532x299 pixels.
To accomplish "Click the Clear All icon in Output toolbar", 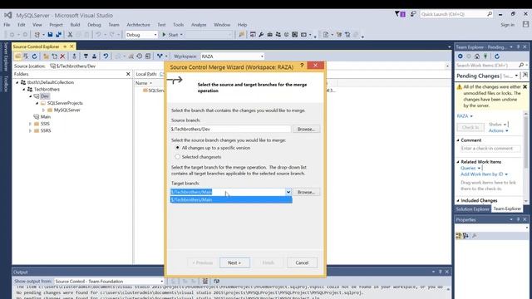I will (x=205, y=281).
